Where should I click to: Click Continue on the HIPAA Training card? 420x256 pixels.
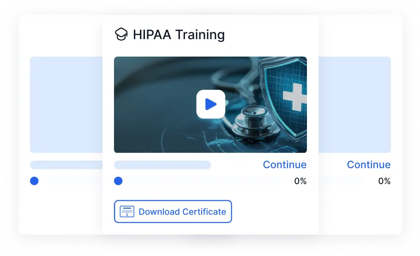pos(284,165)
